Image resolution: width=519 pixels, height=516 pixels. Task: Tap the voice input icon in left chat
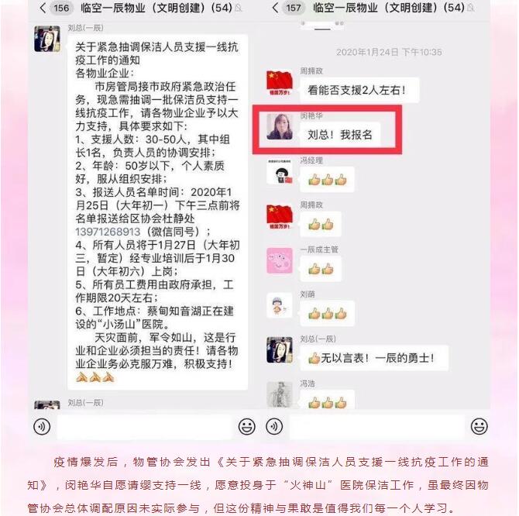[42, 426]
